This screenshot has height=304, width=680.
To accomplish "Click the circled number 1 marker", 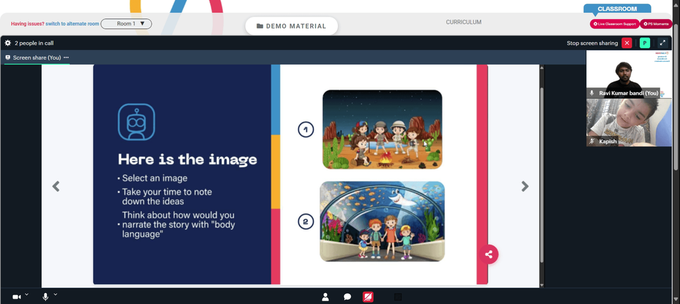I will [306, 129].
